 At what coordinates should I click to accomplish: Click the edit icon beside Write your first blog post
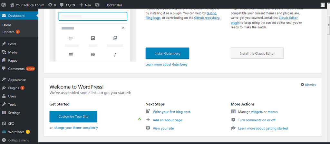[x=148, y=111]
